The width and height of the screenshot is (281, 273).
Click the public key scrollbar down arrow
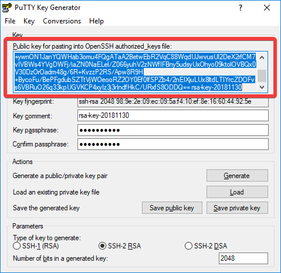(262, 87)
